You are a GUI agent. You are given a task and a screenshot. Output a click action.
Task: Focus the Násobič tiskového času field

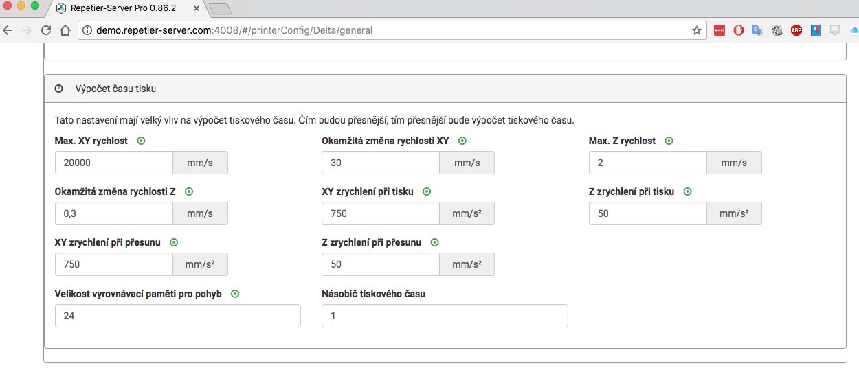445,316
